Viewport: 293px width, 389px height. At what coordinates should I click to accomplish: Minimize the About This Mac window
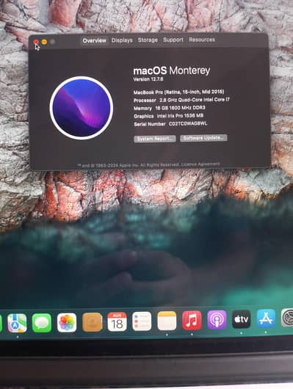[x=44, y=42]
